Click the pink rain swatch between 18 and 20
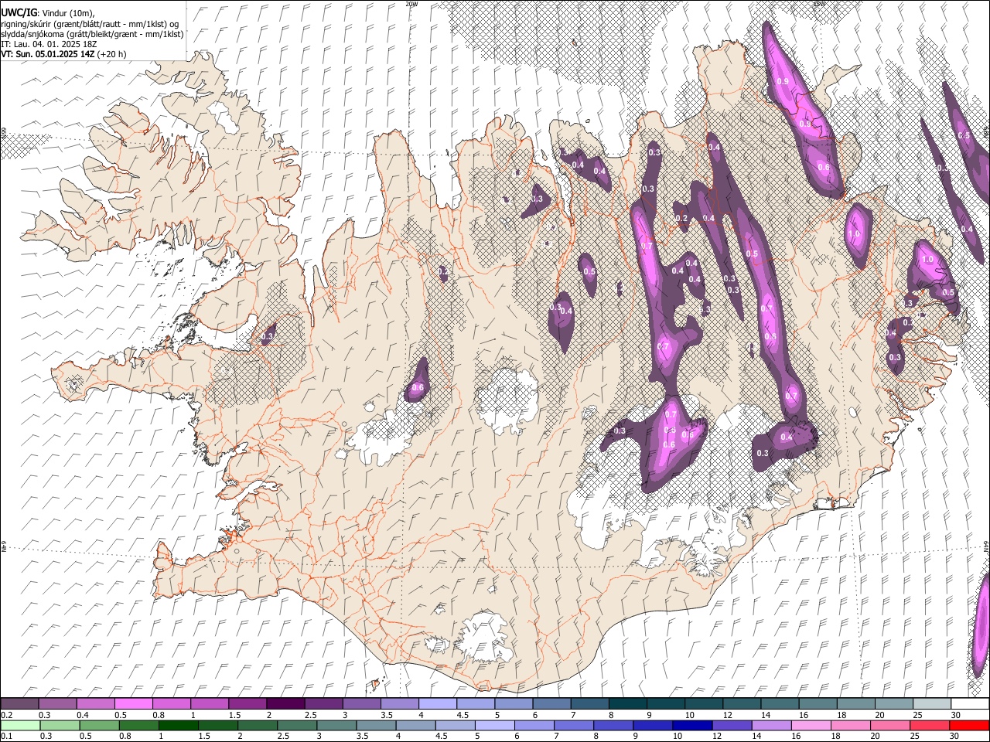Viewport: 990px width, 742px height. tap(849, 726)
